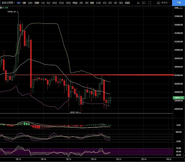This screenshot has height=162, width=185.
Task: Switch to the 1日 timeframe
Action: [x=105, y=3]
